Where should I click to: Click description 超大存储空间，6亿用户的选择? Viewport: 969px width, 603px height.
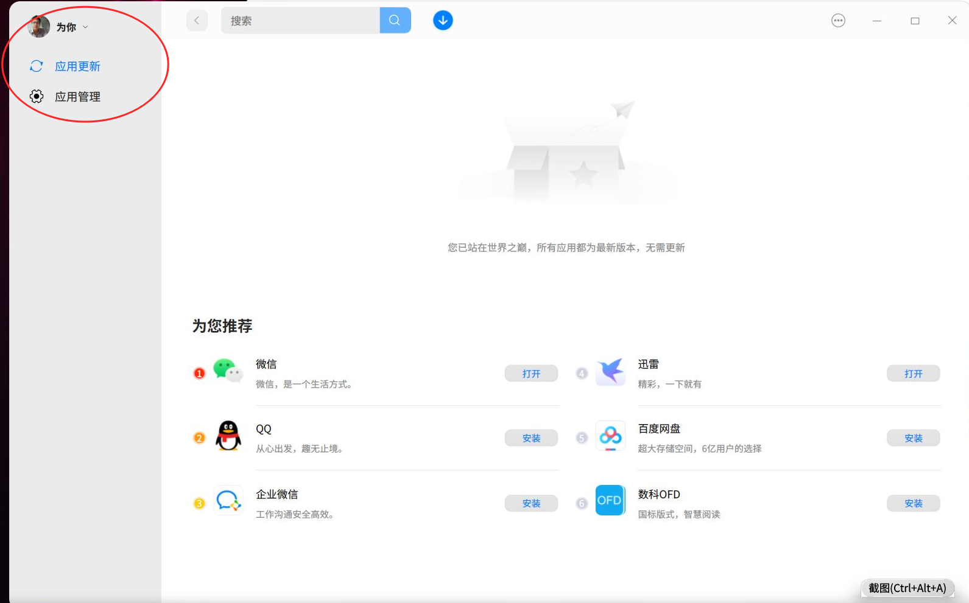tap(700, 449)
